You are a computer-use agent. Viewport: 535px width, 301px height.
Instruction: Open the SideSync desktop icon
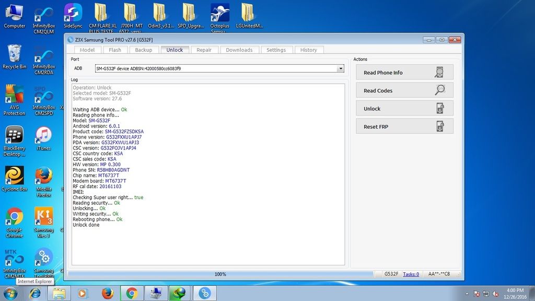pyautogui.click(x=73, y=15)
